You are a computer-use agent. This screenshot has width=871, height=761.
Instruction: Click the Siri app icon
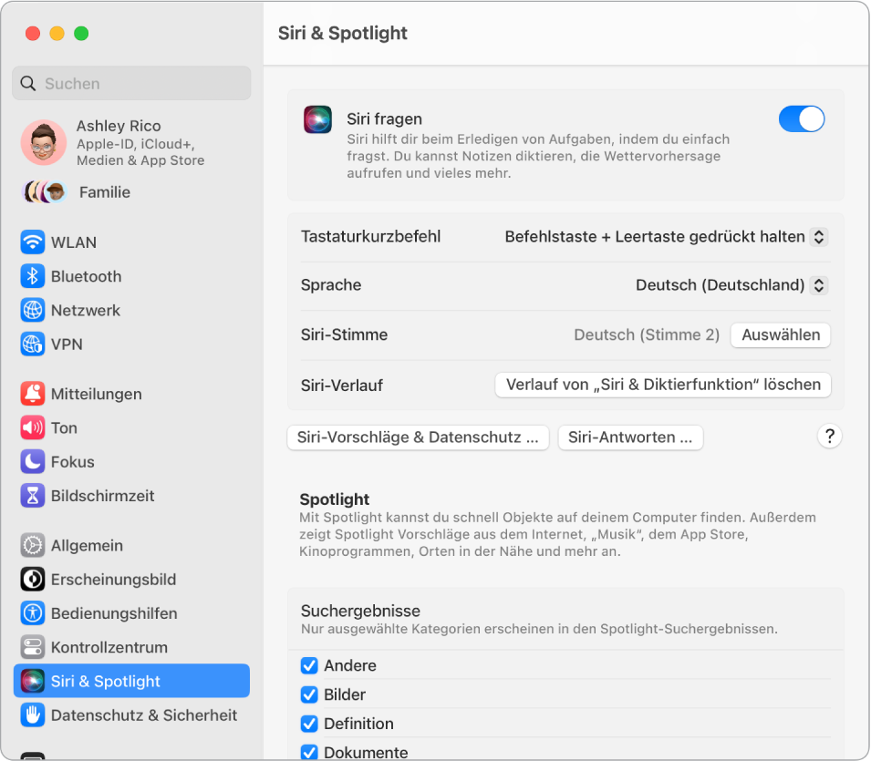316,118
